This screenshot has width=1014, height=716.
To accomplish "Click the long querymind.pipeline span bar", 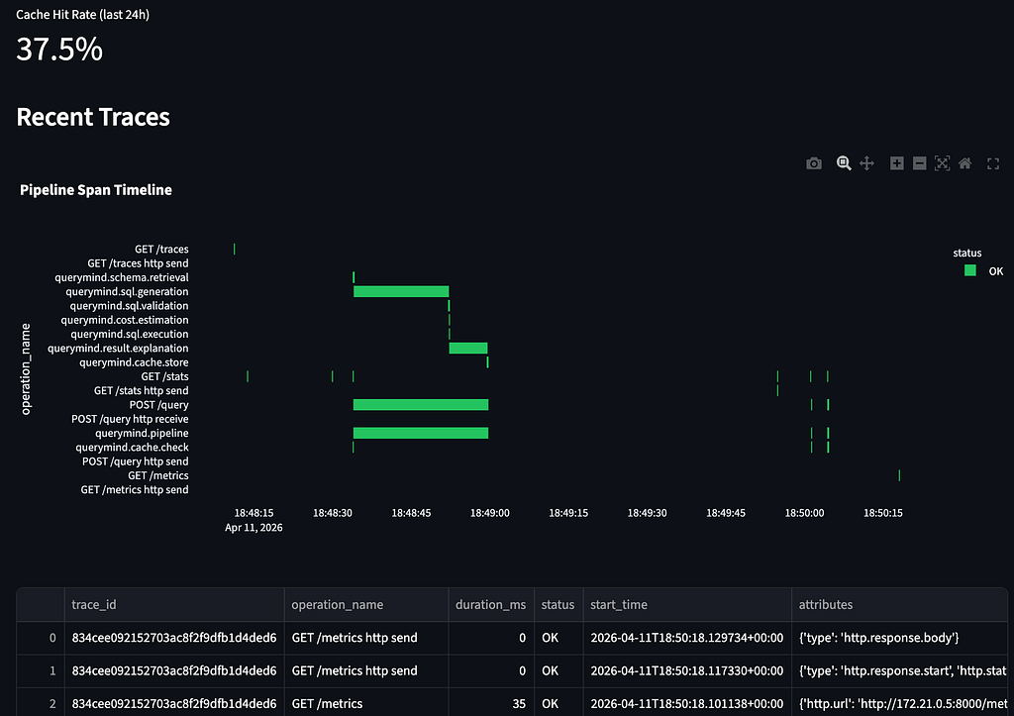I will [420, 434].
